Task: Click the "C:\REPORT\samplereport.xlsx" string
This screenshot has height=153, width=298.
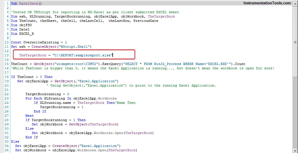Action: tap(83, 55)
